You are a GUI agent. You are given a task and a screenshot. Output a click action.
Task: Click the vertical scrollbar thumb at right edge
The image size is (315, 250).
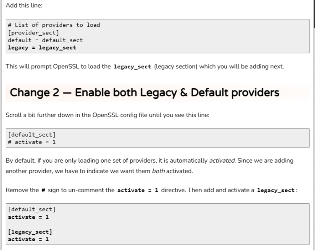[314, 14]
